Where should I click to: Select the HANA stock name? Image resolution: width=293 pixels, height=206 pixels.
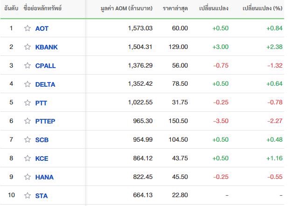pos(44,177)
